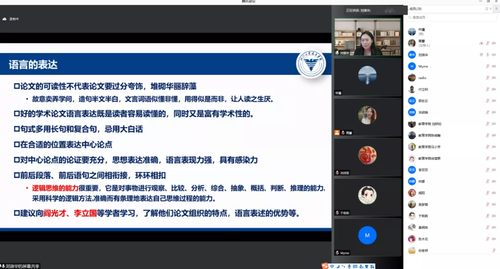This screenshot has height=269, width=500.
Task: Click 于莉莉's camera icon in member list
Action: point(494,215)
